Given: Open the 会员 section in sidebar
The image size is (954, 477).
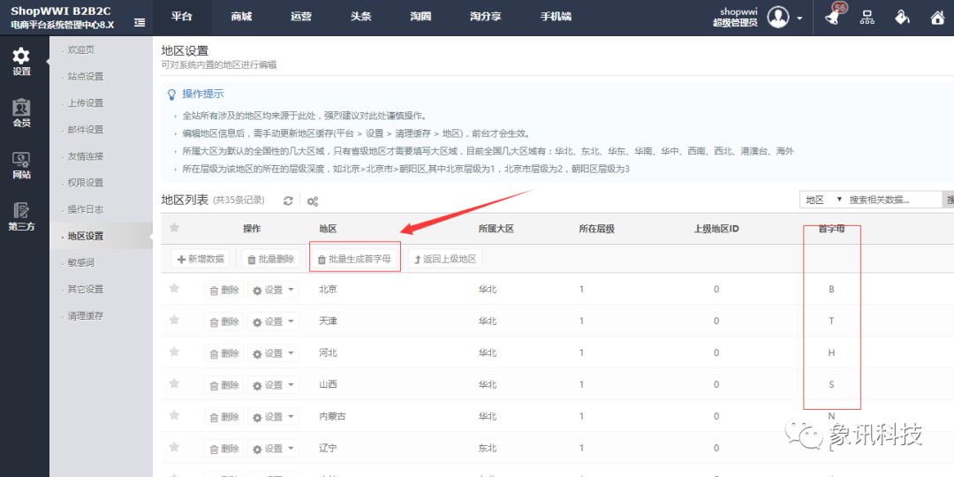Looking at the screenshot, I should pos(21,113).
